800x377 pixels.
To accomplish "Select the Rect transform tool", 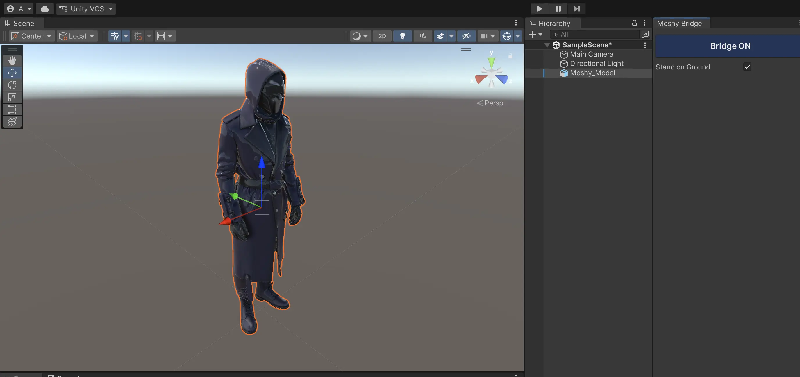I will (x=12, y=109).
